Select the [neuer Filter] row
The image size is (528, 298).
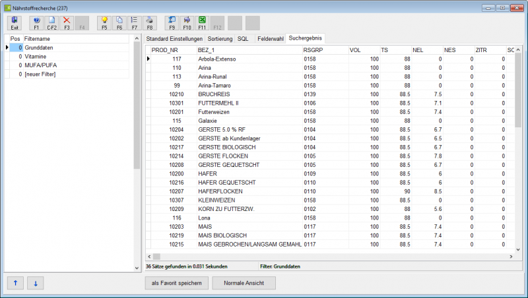pos(69,74)
